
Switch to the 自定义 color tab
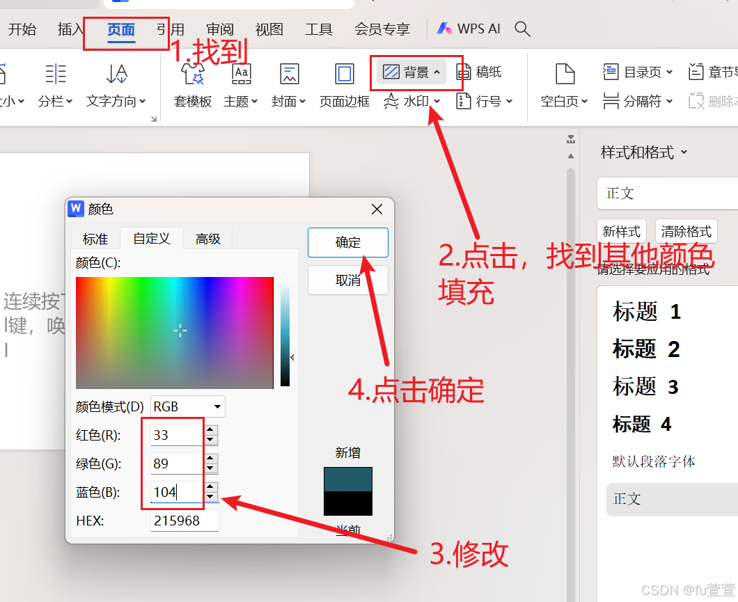[152, 238]
